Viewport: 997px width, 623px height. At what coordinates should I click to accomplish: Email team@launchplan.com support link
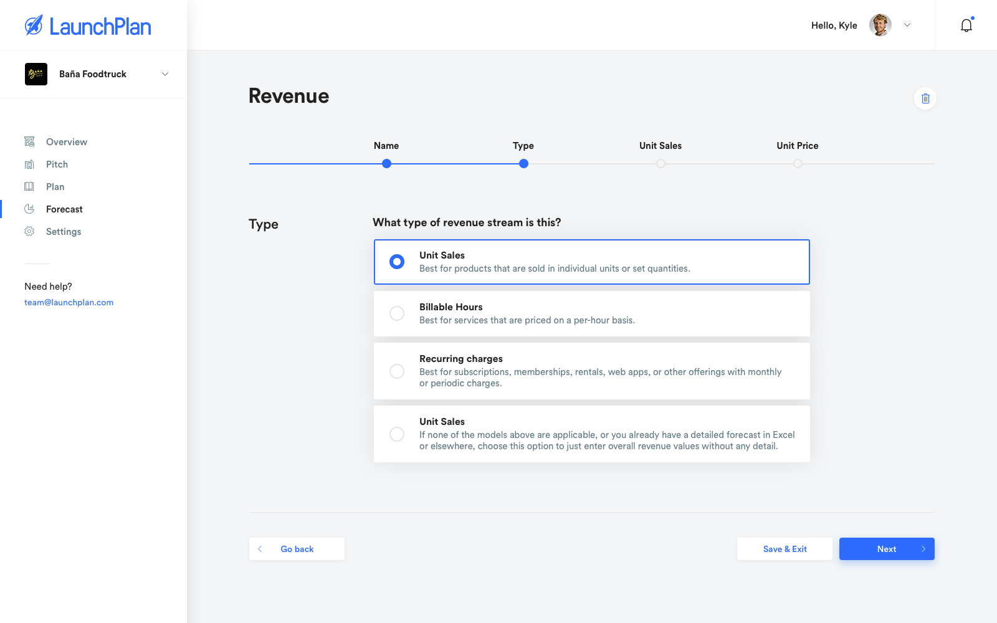pos(69,303)
